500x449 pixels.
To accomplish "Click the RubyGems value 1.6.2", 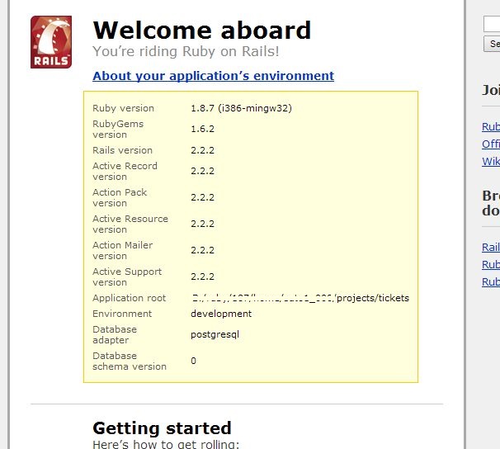I will coord(202,129).
